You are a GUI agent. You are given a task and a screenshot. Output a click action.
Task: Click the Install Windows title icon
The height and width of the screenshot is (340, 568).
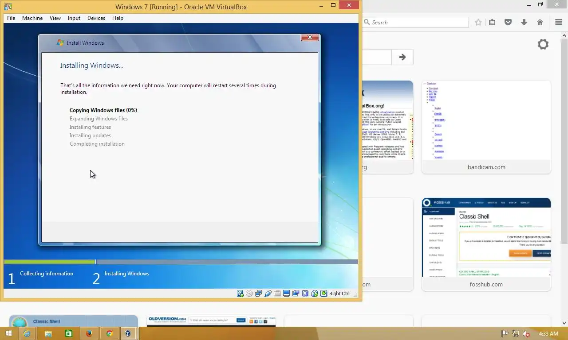click(x=60, y=43)
